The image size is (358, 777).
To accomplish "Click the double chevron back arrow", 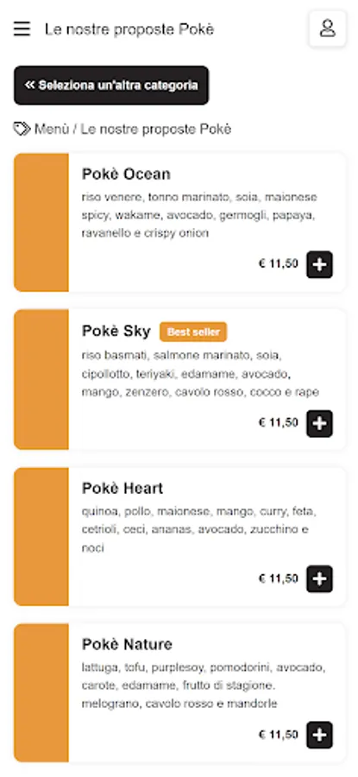I will pos(29,85).
